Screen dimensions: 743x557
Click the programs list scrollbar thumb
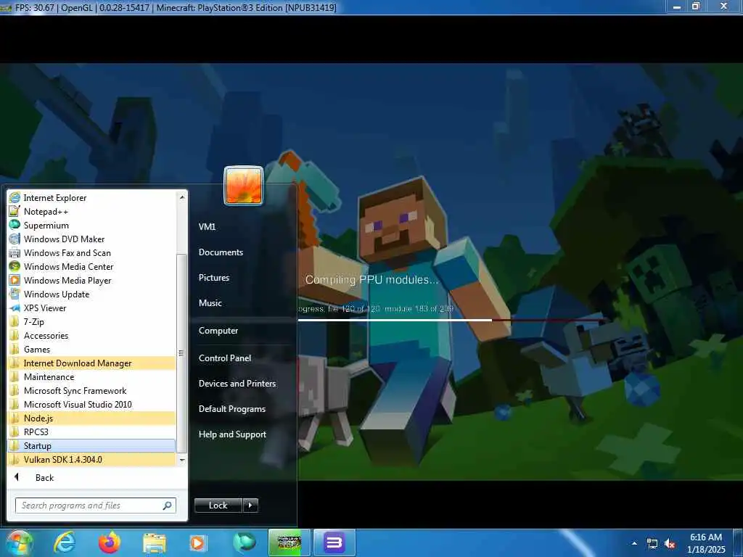coord(182,353)
